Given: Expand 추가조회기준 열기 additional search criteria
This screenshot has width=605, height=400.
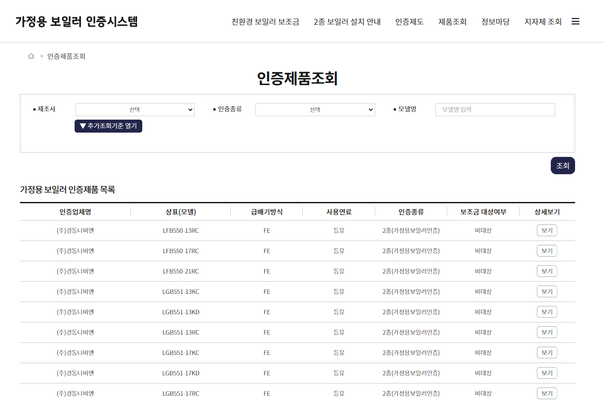Looking at the screenshot, I should tap(108, 126).
